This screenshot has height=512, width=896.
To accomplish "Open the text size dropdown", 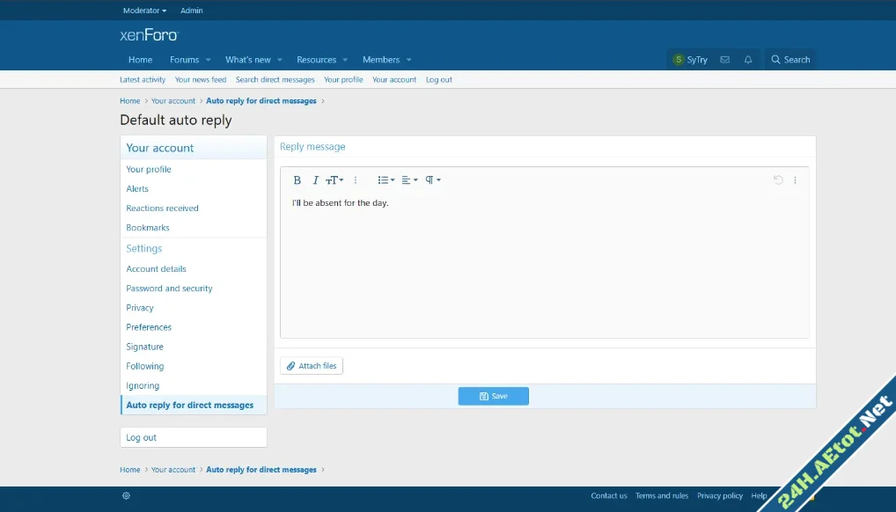I will [334, 180].
